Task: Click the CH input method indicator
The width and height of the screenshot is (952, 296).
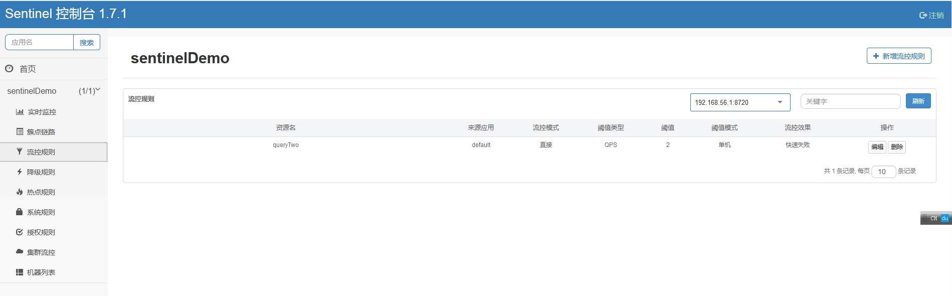Action: (933, 219)
